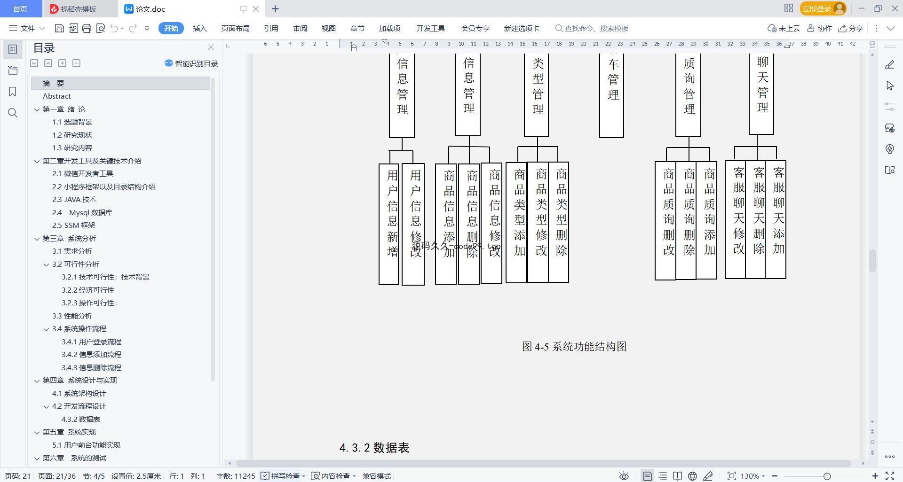
Task: Collapse 3.4 系统操作流程 node
Action: click(47, 329)
